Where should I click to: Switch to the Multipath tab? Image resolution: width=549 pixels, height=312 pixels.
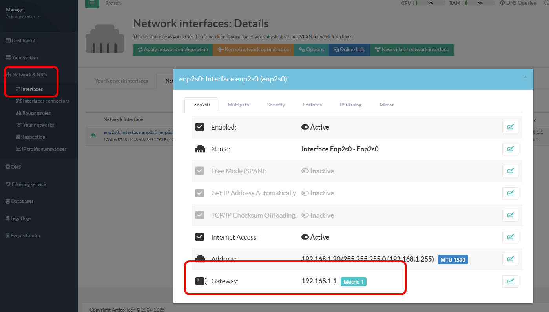coord(238,105)
